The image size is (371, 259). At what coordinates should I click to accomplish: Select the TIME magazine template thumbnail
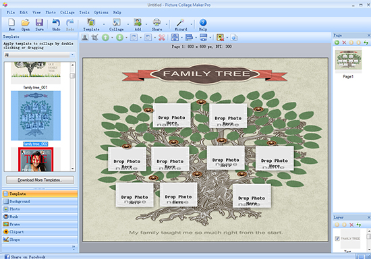click(x=36, y=159)
